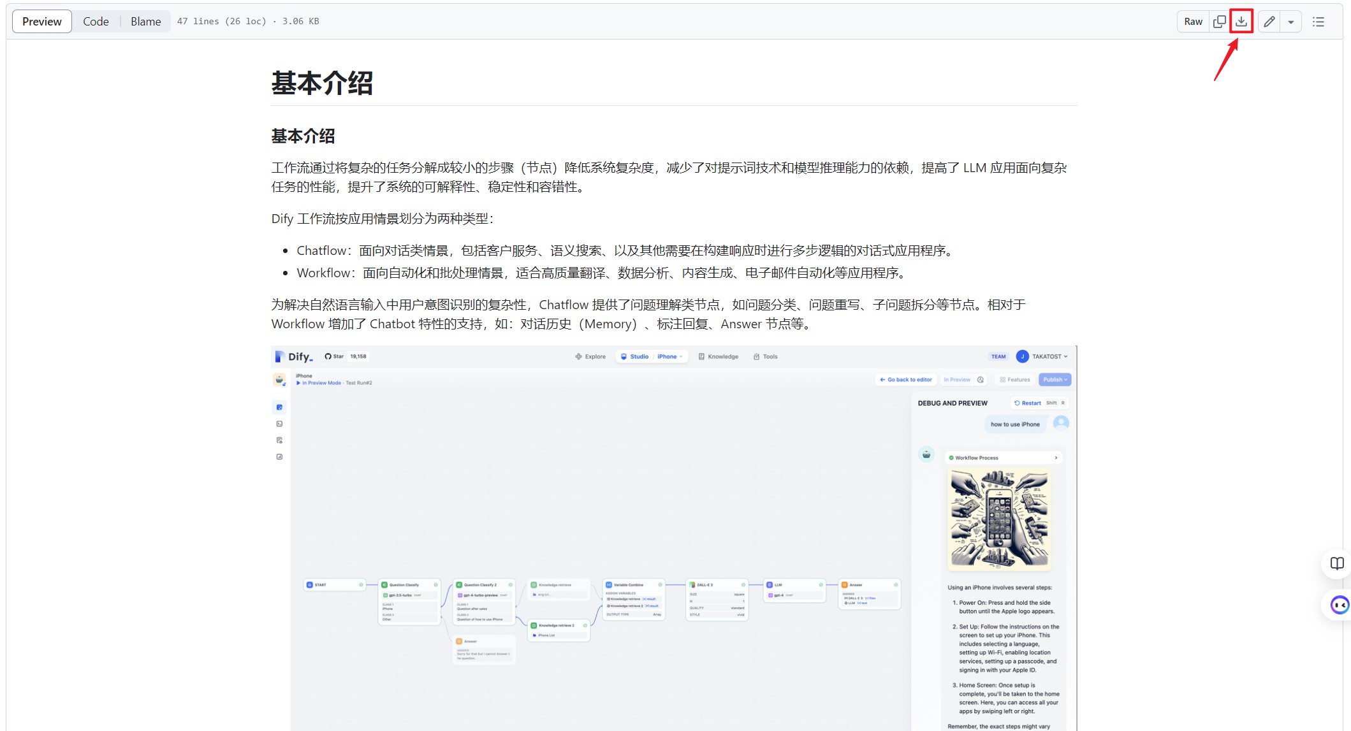Screen dimensions: 1351x731
Task: Click the generated iPhone illustration thumbnail
Action: pos(998,519)
